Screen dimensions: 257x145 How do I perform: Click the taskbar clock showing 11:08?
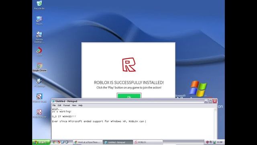220,142
